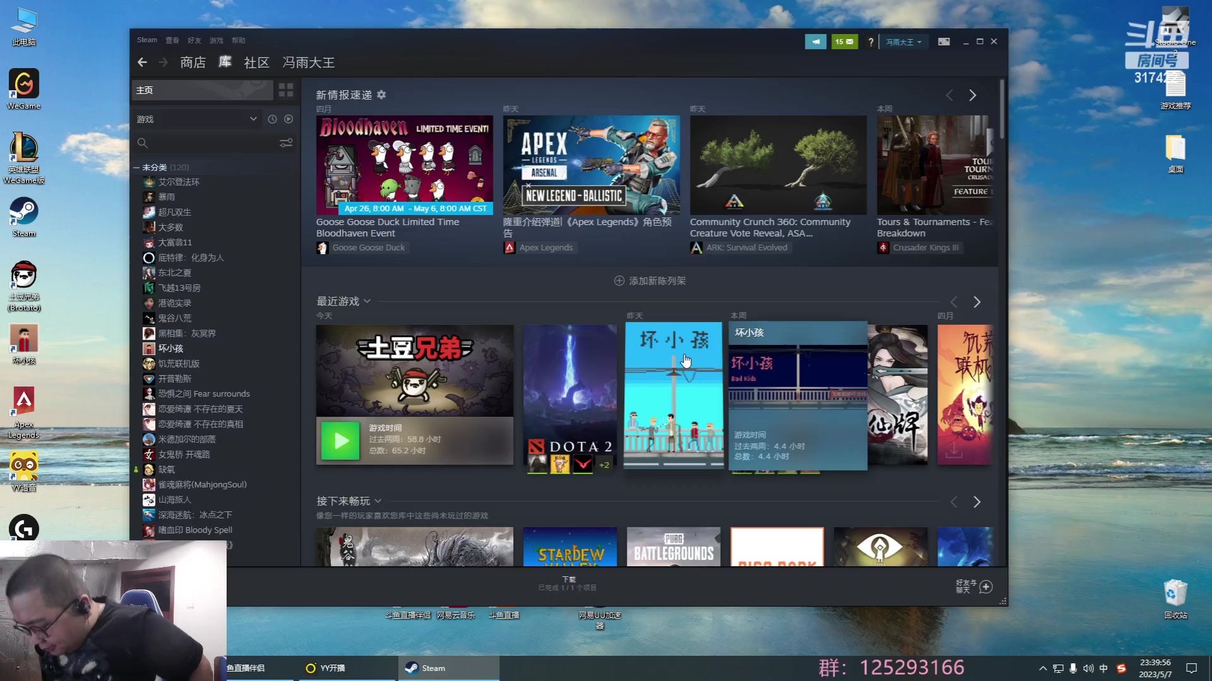Expand the 最近游戏 shelf dropdown
The image size is (1212, 681).
367,301
